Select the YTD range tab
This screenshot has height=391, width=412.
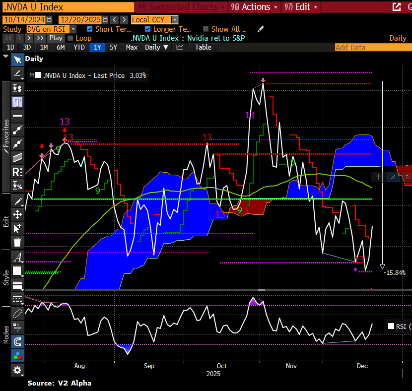[x=79, y=47]
